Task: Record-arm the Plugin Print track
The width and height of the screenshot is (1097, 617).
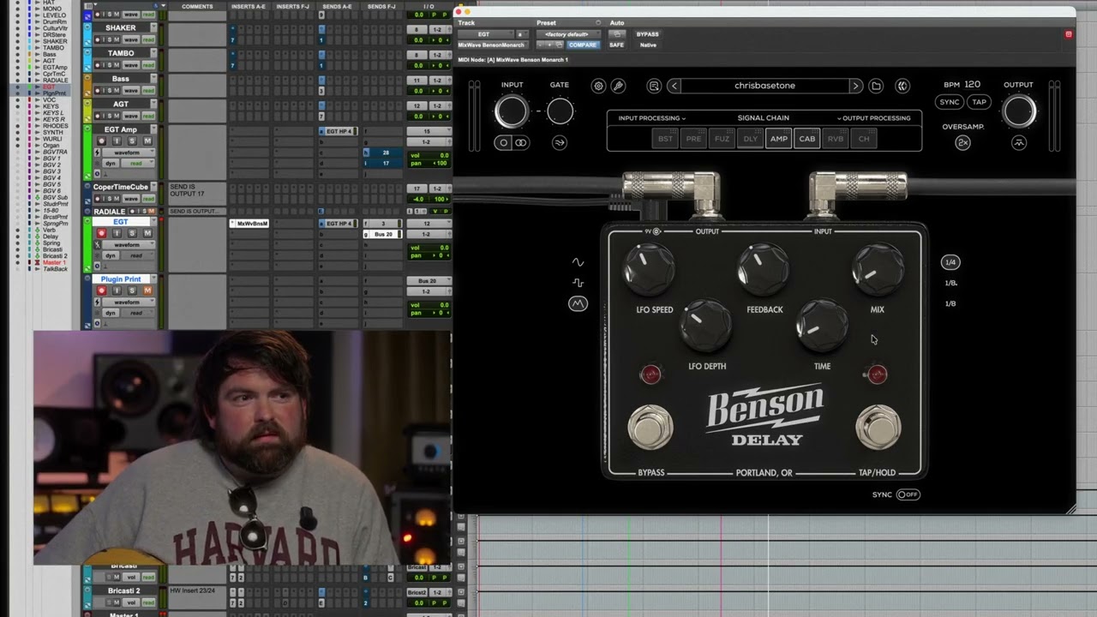Action: [x=101, y=291]
